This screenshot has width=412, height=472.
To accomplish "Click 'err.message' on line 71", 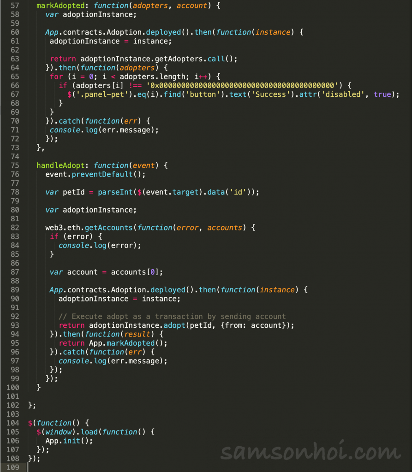I will (x=126, y=130).
